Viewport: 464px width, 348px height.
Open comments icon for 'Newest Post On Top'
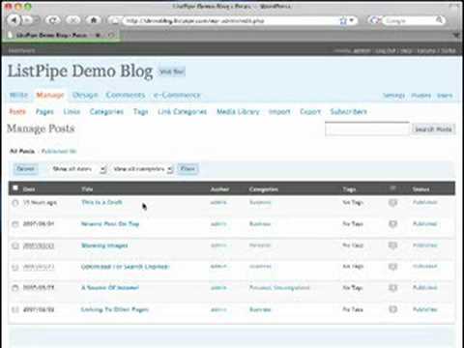click(x=392, y=223)
